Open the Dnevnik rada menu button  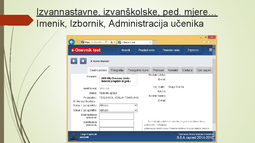[x=171, y=50]
